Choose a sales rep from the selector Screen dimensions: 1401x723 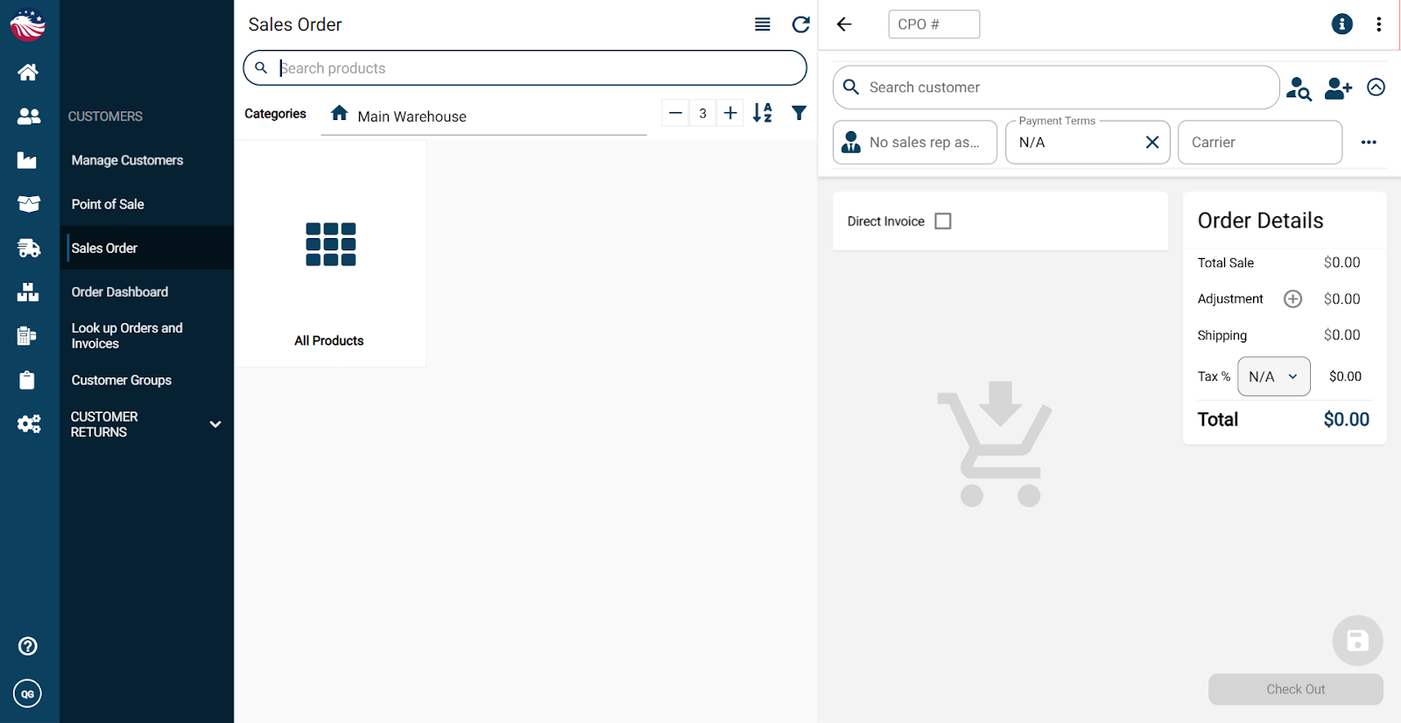coord(915,142)
